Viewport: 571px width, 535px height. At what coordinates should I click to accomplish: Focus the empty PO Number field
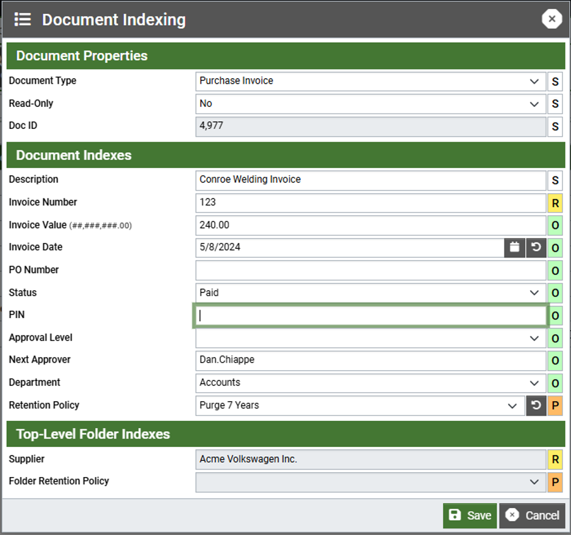point(371,271)
